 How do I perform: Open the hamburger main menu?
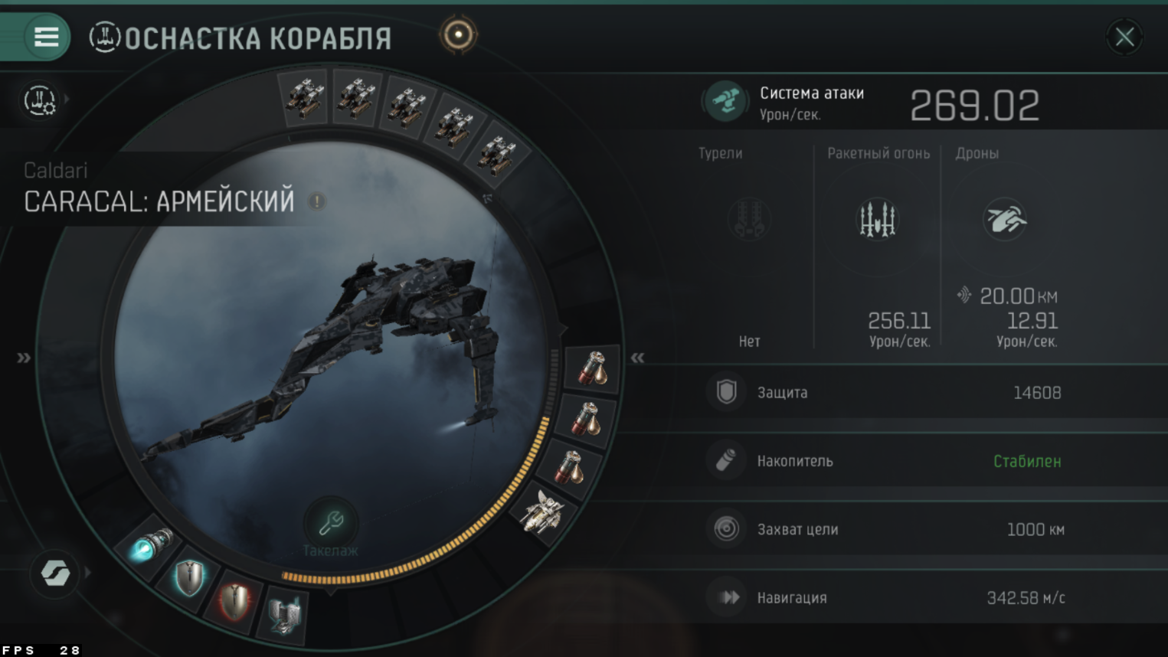[x=46, y=37]
